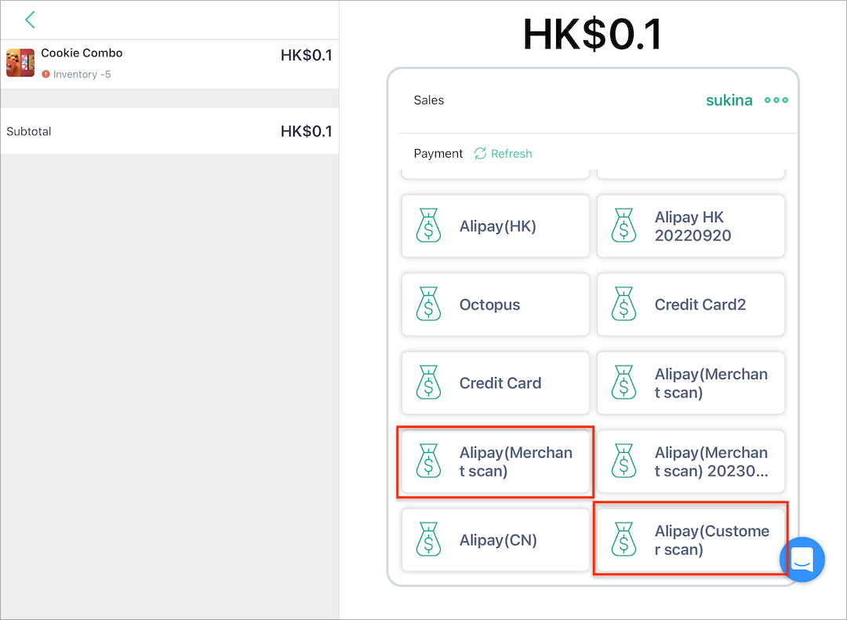
Task: Click the Inventory -5 warning text
Action: (x=82, y=74)
